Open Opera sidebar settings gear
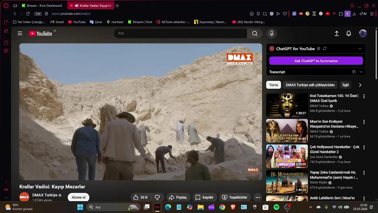 click(6, 51)
